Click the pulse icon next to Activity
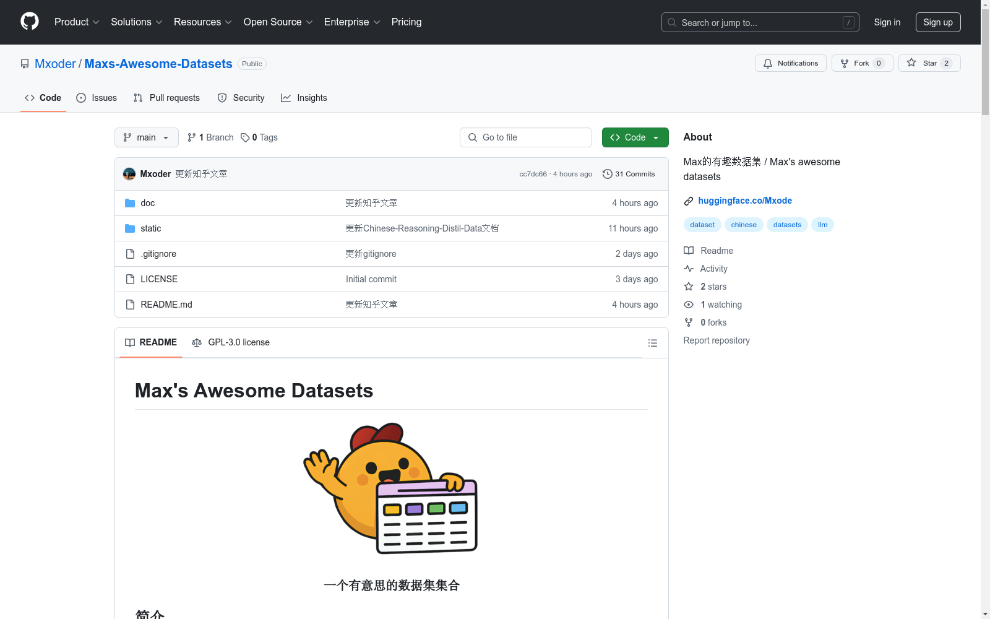990x619 pixels. tap(689, 269)
